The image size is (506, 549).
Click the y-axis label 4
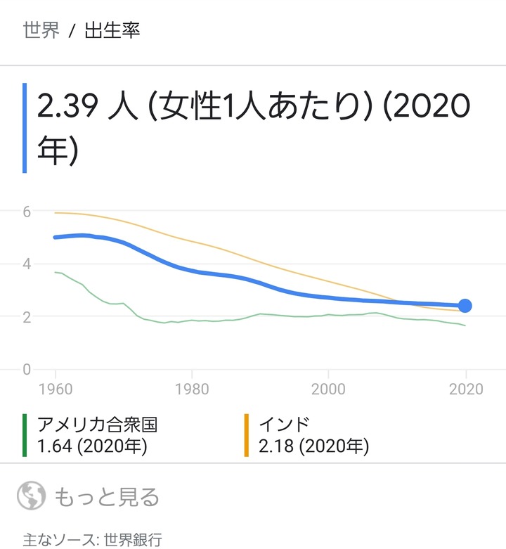(27, 264)
